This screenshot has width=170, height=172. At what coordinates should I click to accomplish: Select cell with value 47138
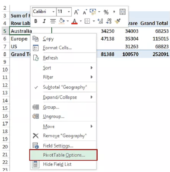click(107, 39)
